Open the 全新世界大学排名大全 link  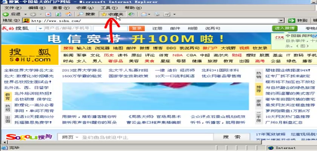[29, 70]
